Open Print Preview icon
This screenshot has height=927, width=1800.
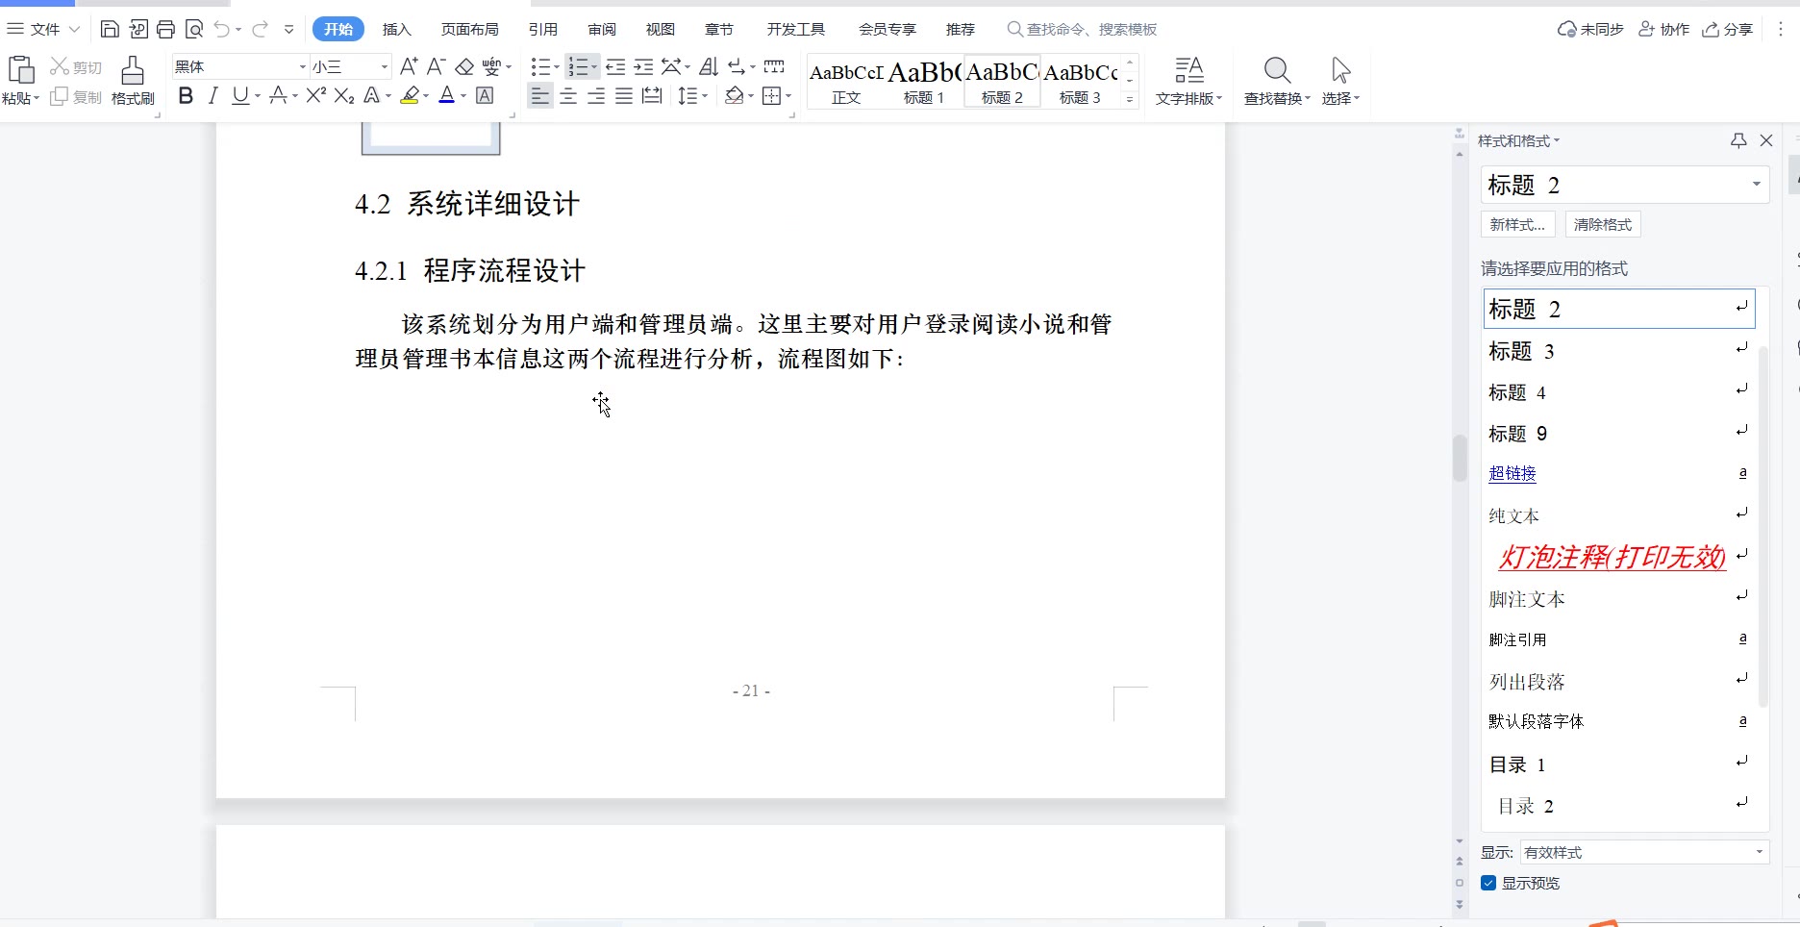[x=194, y=30]
